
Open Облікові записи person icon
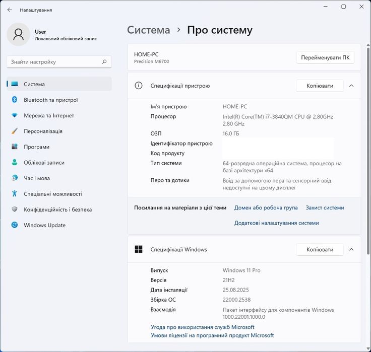coord(15,162)
